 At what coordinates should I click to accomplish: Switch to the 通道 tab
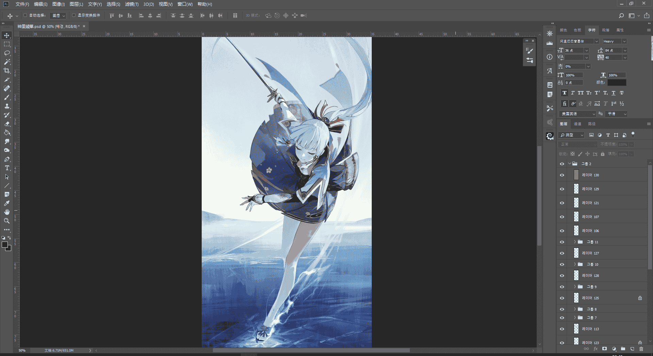point(577,124)
